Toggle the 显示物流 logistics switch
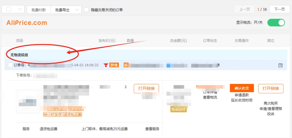Viewport: 292px width, 138px height. point(276,23)
